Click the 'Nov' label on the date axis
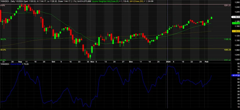 92,62
